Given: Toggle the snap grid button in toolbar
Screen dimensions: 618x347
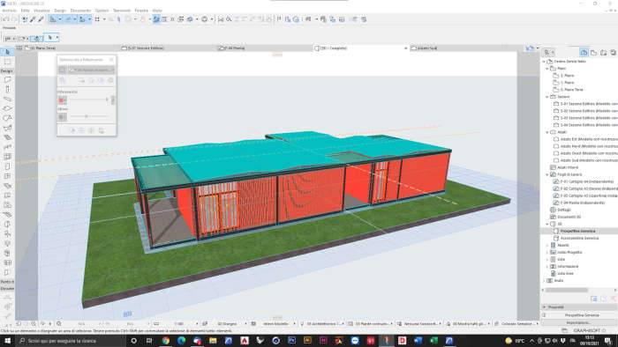Looking at the screenshot, I should [97, 19].
